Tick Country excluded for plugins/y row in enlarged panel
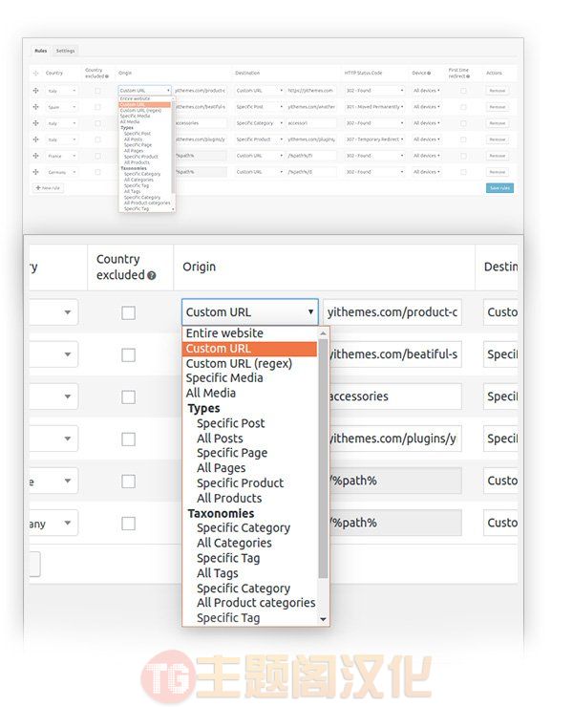The height and width of the screenshot is (707, 573). tap(129, 439)
